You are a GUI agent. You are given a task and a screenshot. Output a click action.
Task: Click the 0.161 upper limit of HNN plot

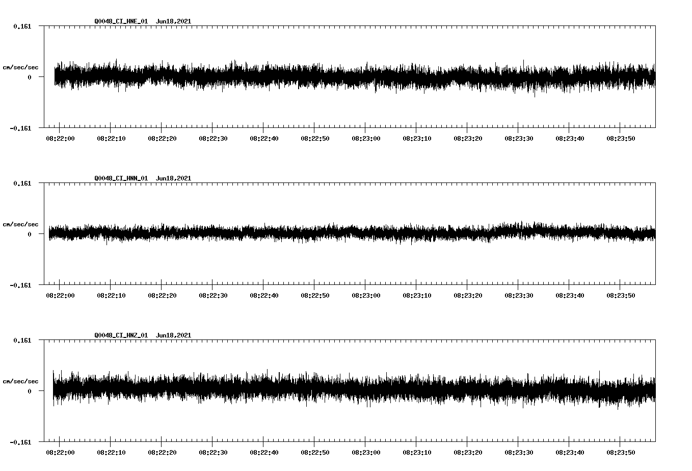[22, 183]
